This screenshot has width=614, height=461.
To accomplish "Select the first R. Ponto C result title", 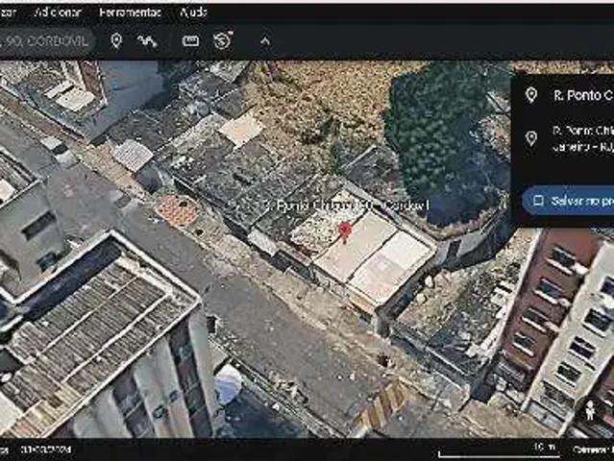I will point(582,95).
